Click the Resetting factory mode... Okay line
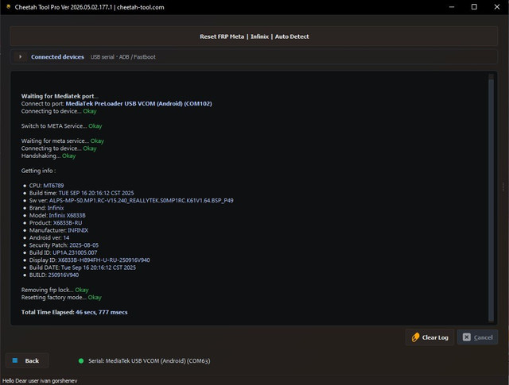This screenshot has width=509, height=385. pyautogui.click(x=61, y=298)
